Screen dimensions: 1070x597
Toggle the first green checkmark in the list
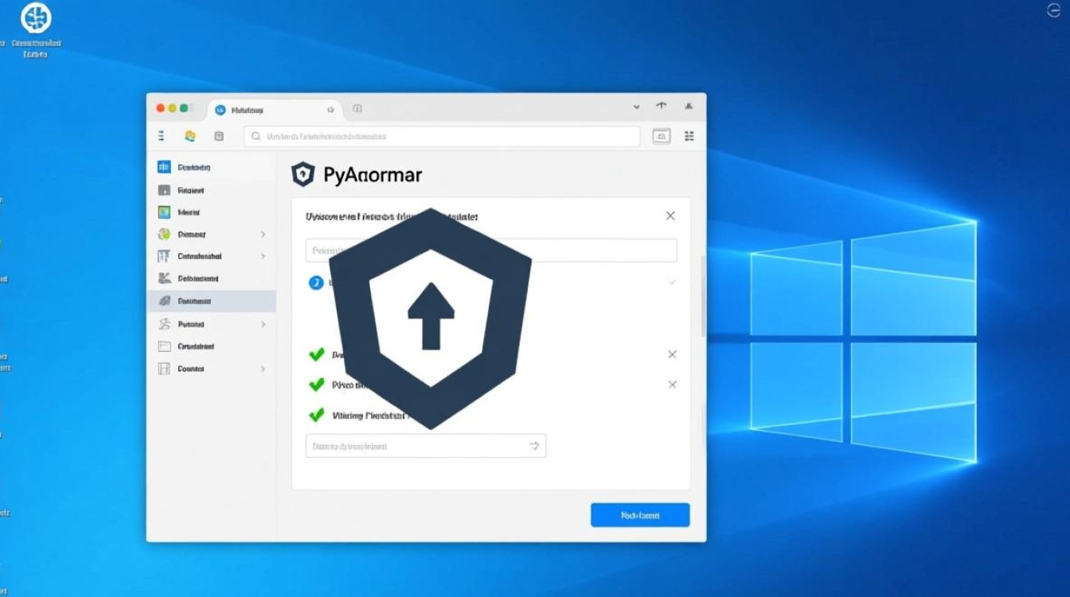click(317, 354)
